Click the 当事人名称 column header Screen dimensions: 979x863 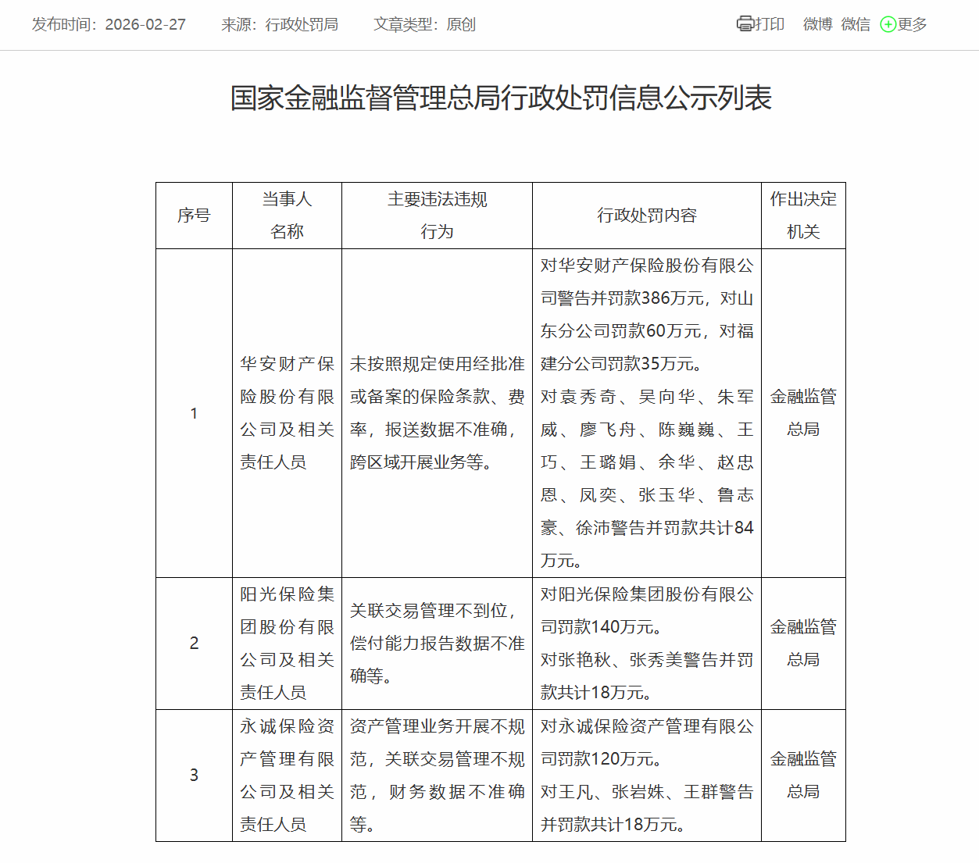click(287, 216)
